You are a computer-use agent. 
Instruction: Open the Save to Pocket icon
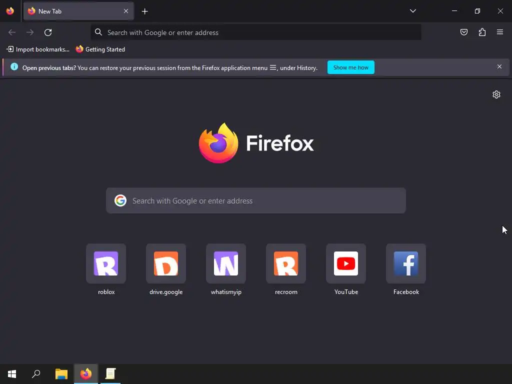[x=463, y=32]
